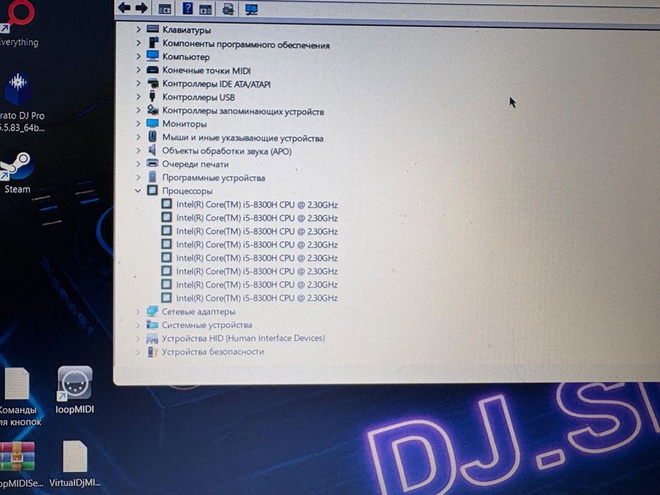Click the USB plug icon

152,96
